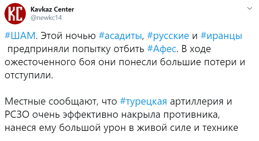The height and width of the screenshot is (141, 259).
Task: Click the word "отступили." in the tweet
Action: coord(29,75)
